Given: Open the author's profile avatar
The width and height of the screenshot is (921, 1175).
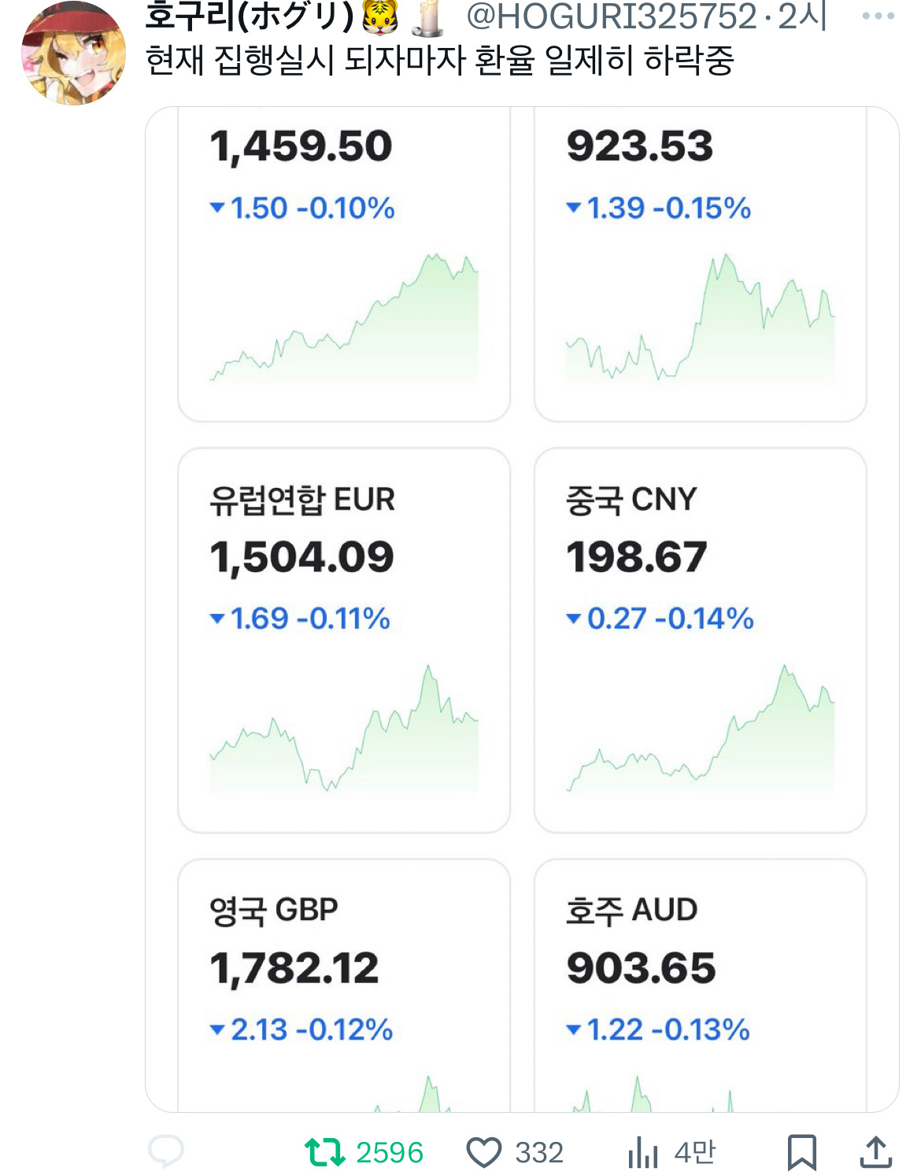Looking at the screenshot, I should pyautogui.click(x=73, y=54).
